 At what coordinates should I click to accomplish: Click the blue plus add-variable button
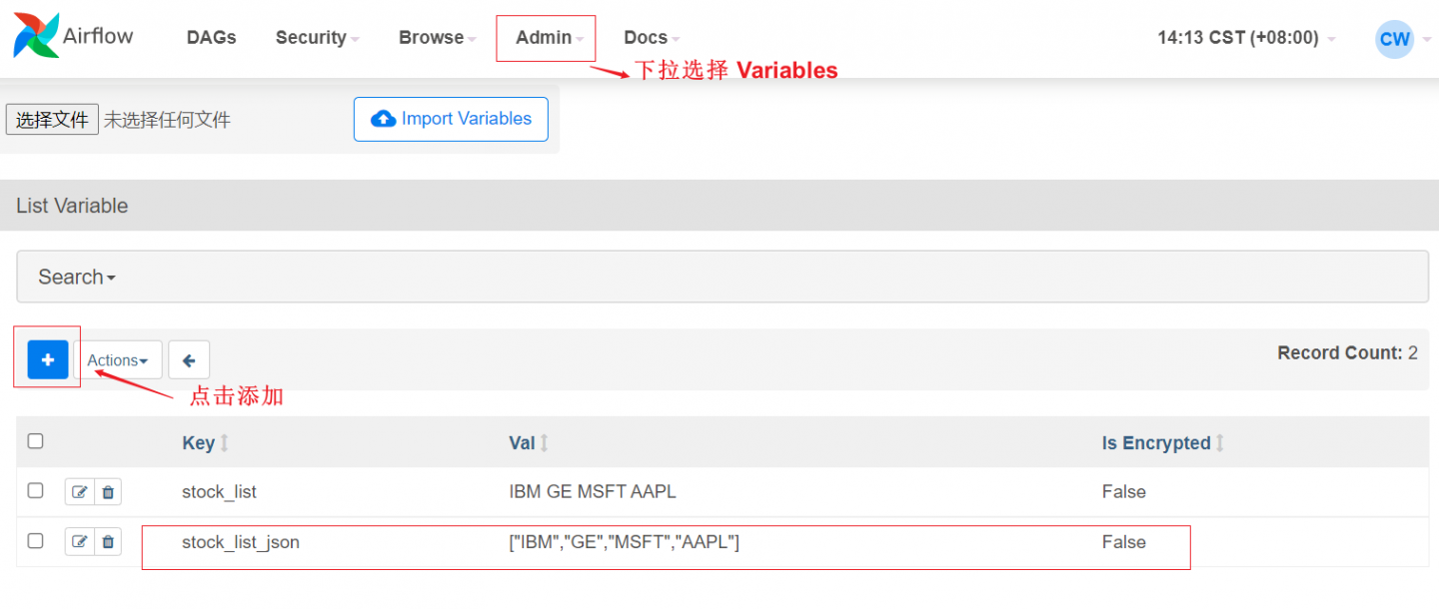[x=48, y=359]
